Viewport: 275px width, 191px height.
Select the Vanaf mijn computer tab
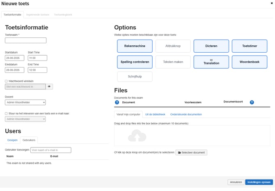pyautogui.click(x=128, y=114)
